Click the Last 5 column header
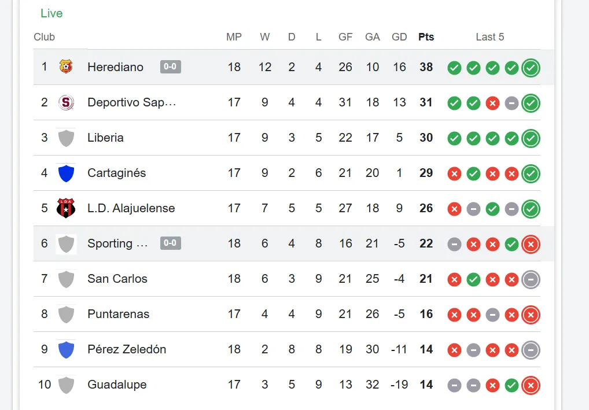This screenshot has width=589, height=410. (x=490, y=37)
